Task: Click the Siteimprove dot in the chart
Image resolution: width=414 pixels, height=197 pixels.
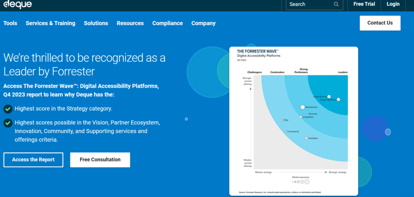Action: 302,107
